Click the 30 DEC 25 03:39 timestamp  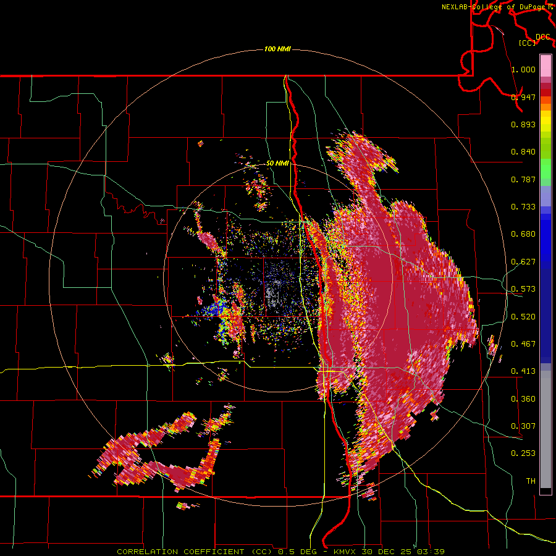(x=403, y=552)
